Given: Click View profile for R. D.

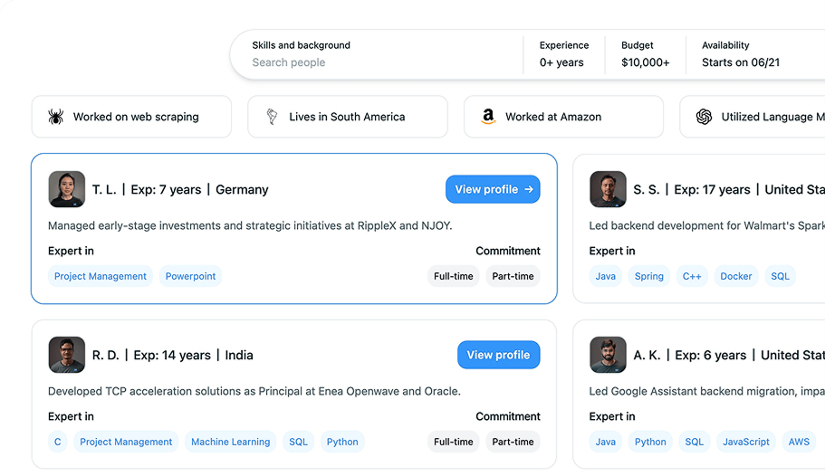Looking at the screenshot, I should pos(498,355).
